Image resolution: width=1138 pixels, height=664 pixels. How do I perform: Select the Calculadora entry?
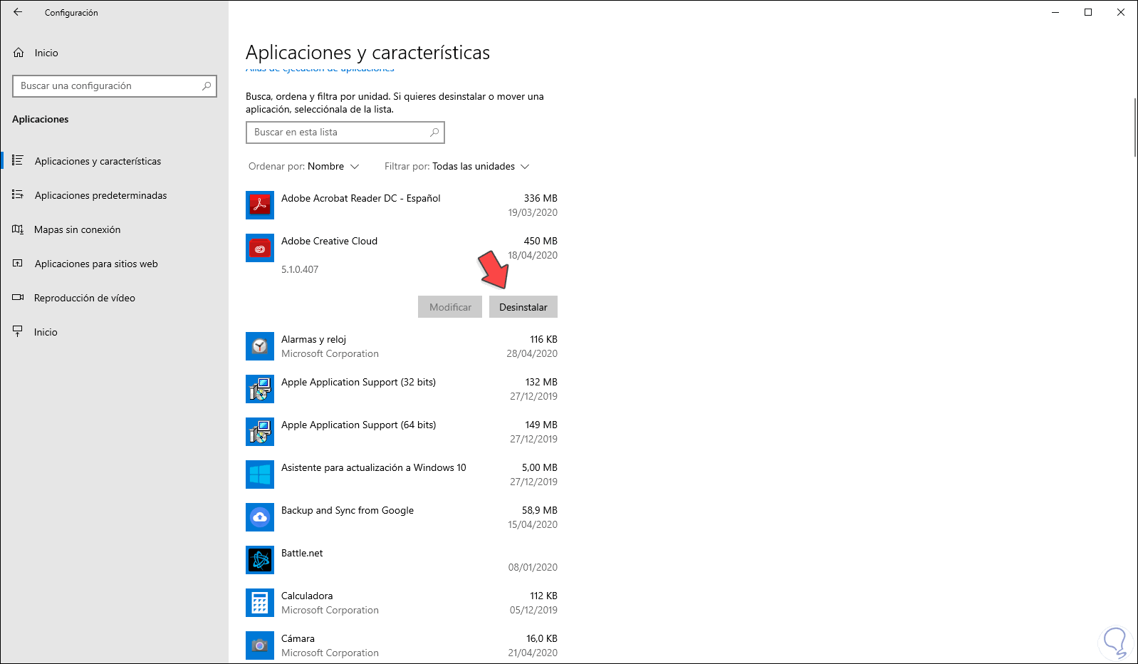pyautogui.click(x=402, y=603)
